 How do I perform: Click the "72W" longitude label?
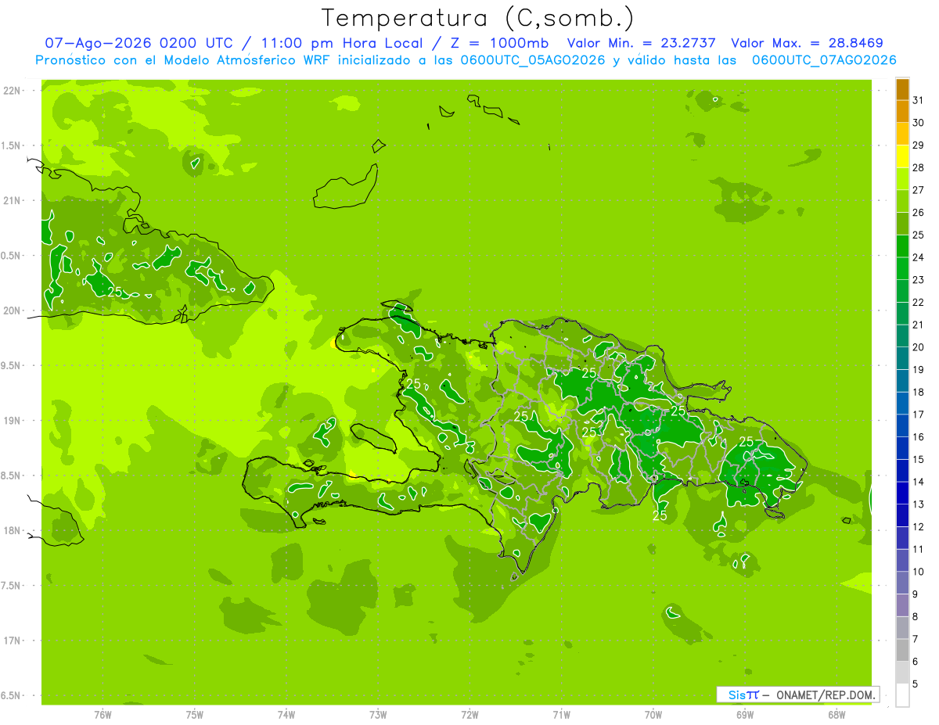click(469, 714)
